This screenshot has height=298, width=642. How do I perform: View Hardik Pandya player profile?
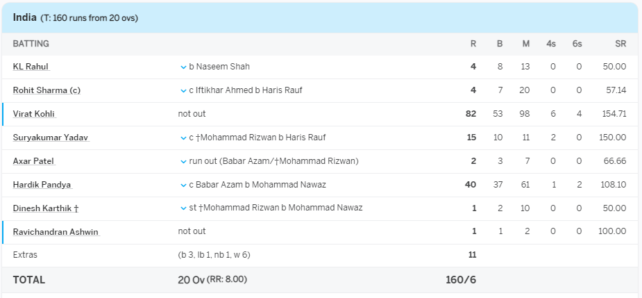click(x=42, y=185)
